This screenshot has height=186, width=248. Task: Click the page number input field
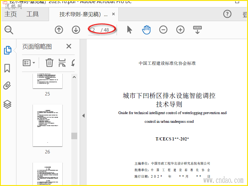94,30
